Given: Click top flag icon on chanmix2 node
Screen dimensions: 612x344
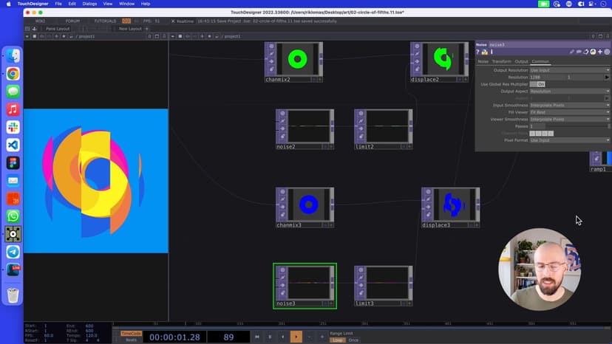Looking at the screenshot, I should click(x=271, y=47).
